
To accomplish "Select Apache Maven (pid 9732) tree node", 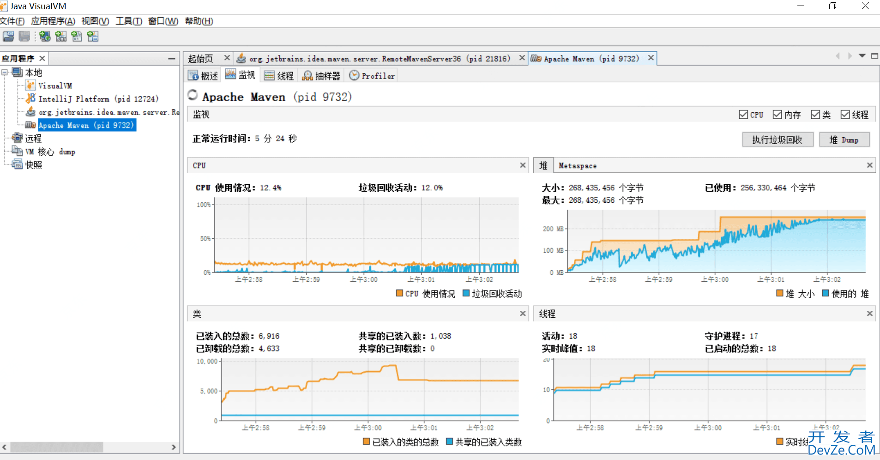I will (86, 125).
